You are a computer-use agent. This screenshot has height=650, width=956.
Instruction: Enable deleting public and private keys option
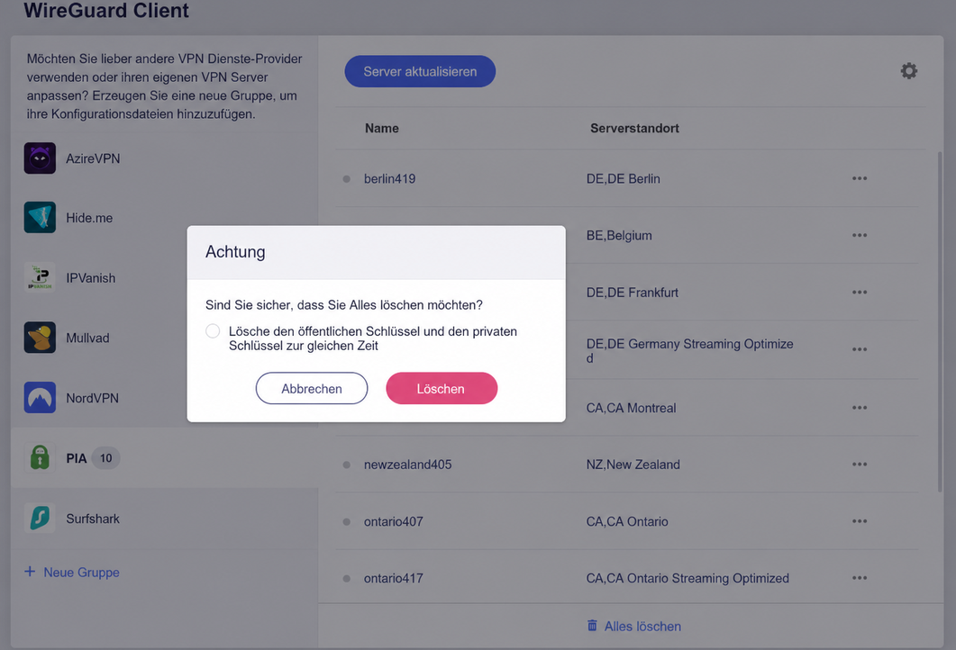pos(213,330)
